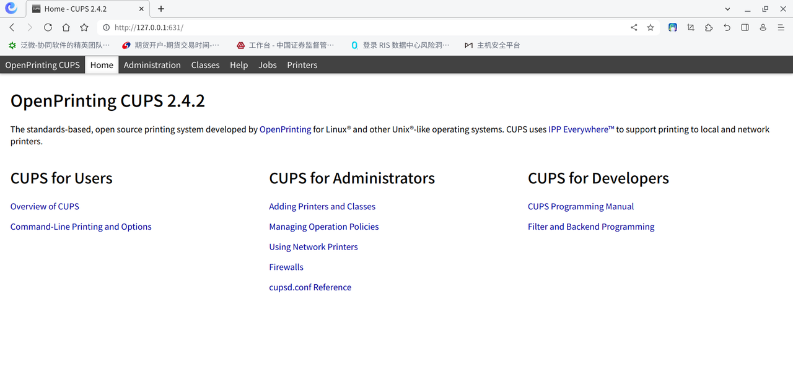Open Adding Printers and Classes link
793x369 pixels.
322,207
